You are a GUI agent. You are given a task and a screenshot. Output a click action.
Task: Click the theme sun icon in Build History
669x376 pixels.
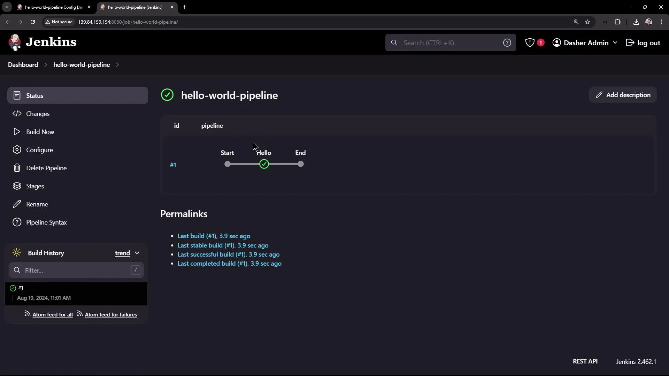click(x=16, y=253)
